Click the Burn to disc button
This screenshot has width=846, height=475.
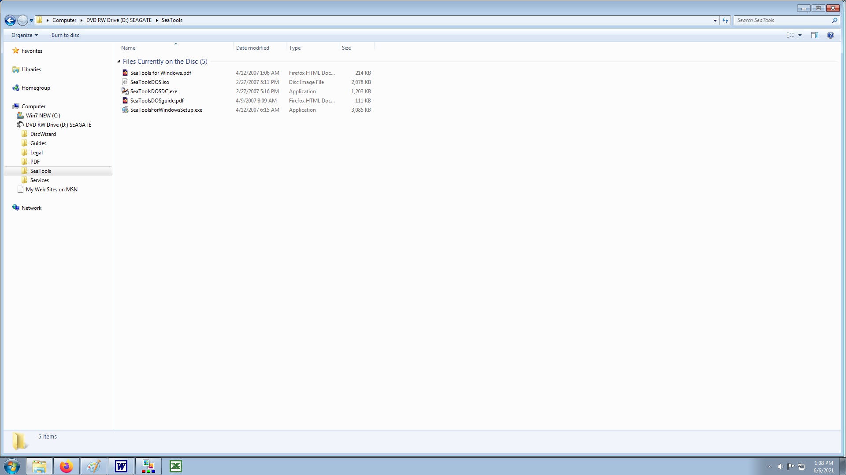click(65, 35)
